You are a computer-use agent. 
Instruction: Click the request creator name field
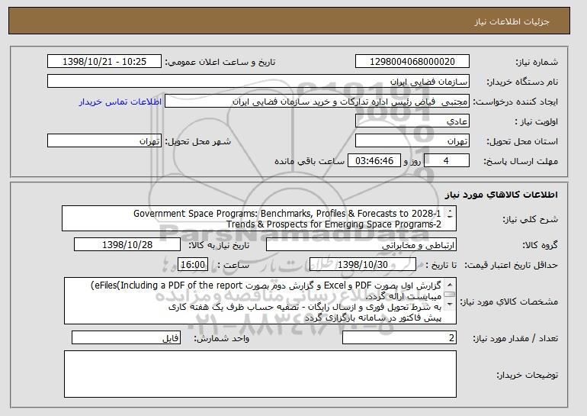[x=317, y=102]
